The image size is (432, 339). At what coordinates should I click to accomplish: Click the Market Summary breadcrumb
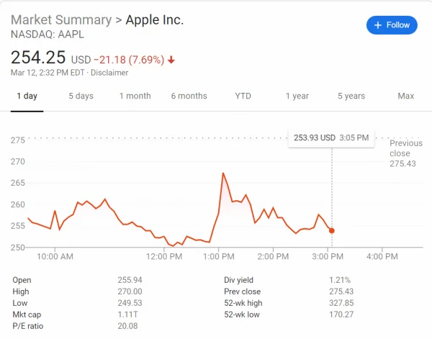[x=61, y=19]
